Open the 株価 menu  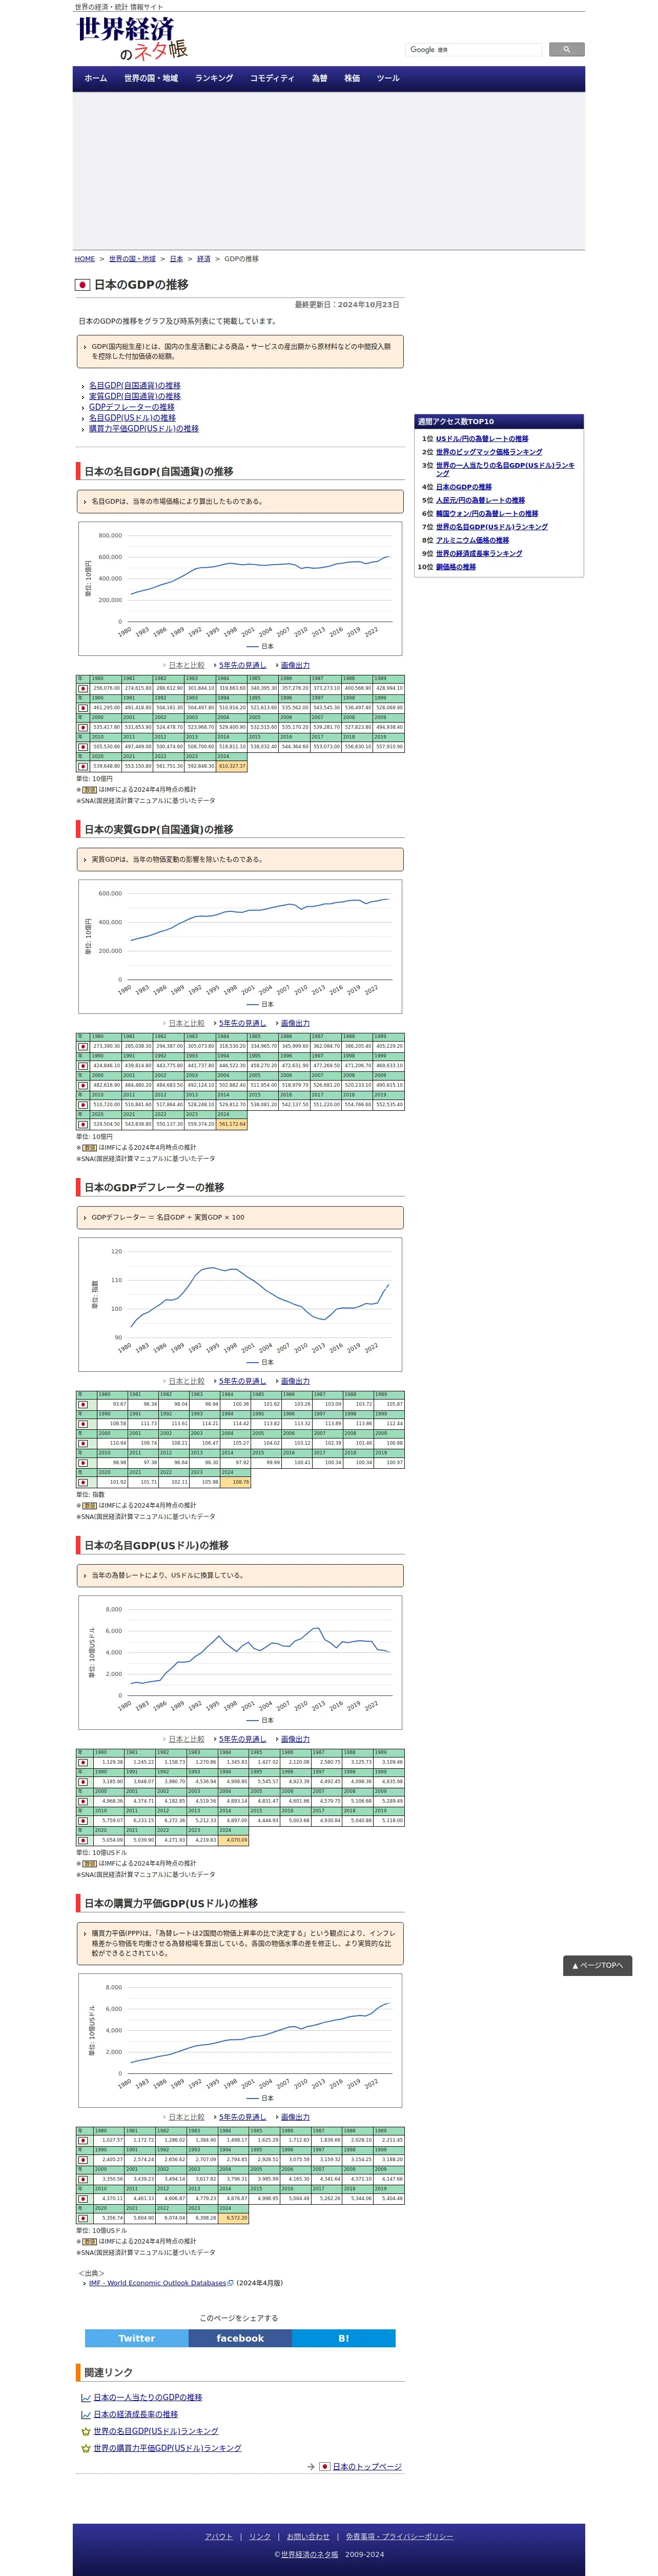coord(352,78)
